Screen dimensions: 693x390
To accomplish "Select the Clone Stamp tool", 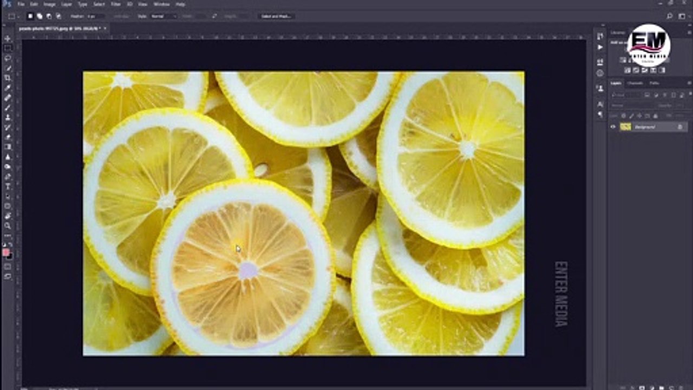I will pyautogui.click(x=8, y=117).
